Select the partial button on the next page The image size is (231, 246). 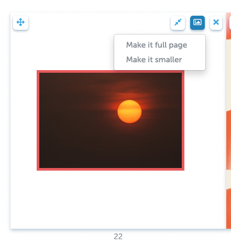click(x=230, y=23)
